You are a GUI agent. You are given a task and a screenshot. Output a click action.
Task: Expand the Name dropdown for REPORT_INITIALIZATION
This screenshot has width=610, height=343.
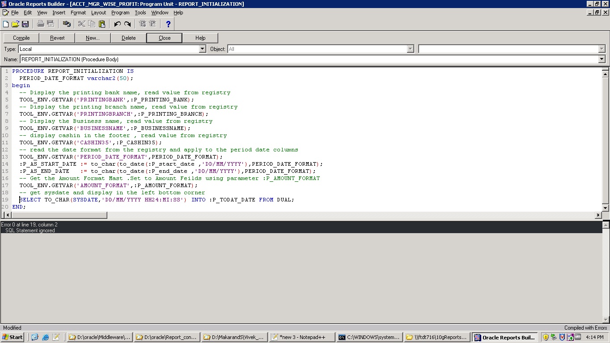tap(602, 59)
